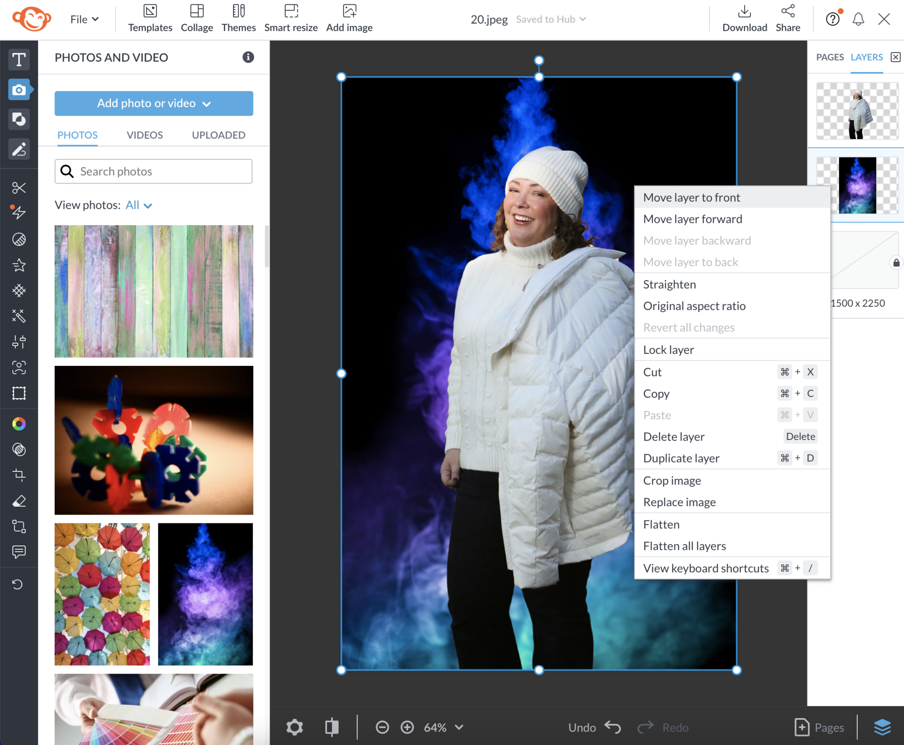Viewport: 904px width, 745px height.
Task: Select the Draw tool
Action: (19, 150)
